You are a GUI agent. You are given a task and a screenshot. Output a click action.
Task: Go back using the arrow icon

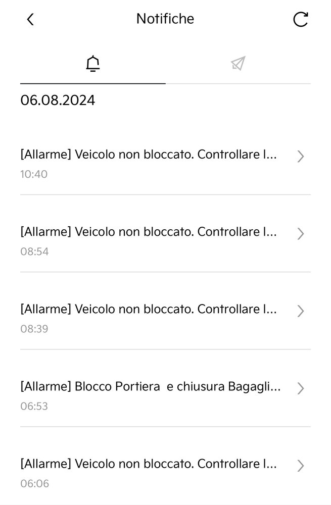[x=30, y=19]
